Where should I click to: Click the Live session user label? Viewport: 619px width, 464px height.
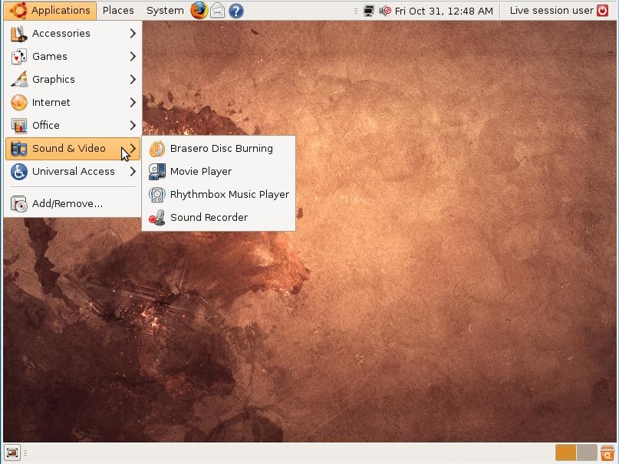(x=552, y=11)
